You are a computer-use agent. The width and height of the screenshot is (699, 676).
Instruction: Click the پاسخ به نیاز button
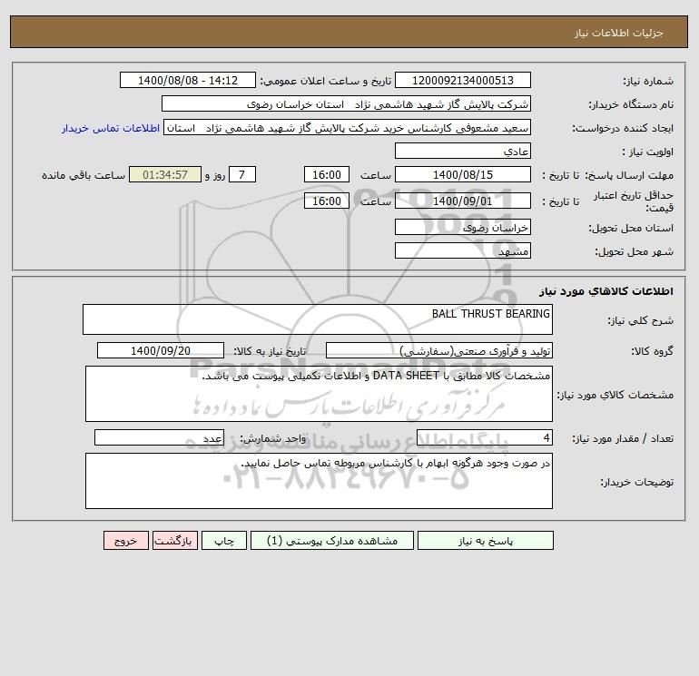tap(486, 541)
